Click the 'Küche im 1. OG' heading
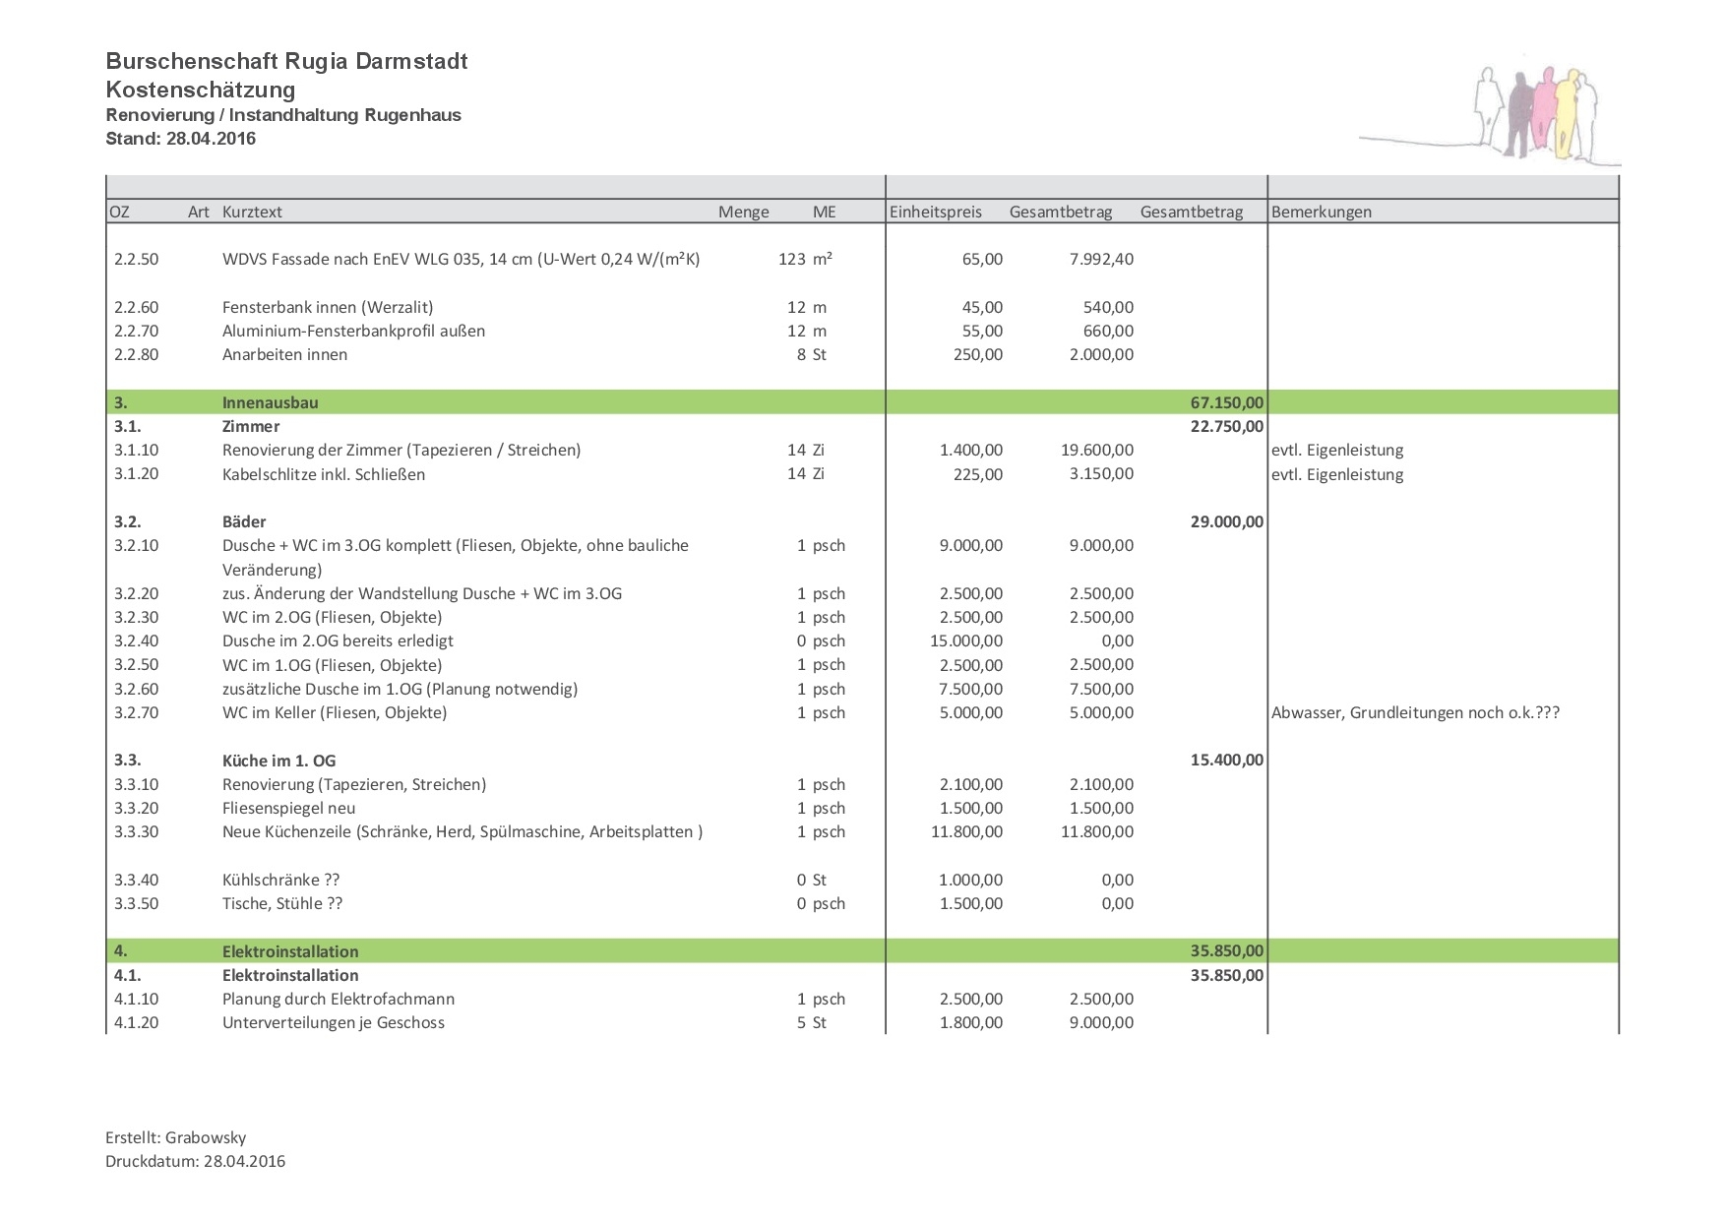The height and width of the screenshot is (1220, 1726). pos(278,761)
